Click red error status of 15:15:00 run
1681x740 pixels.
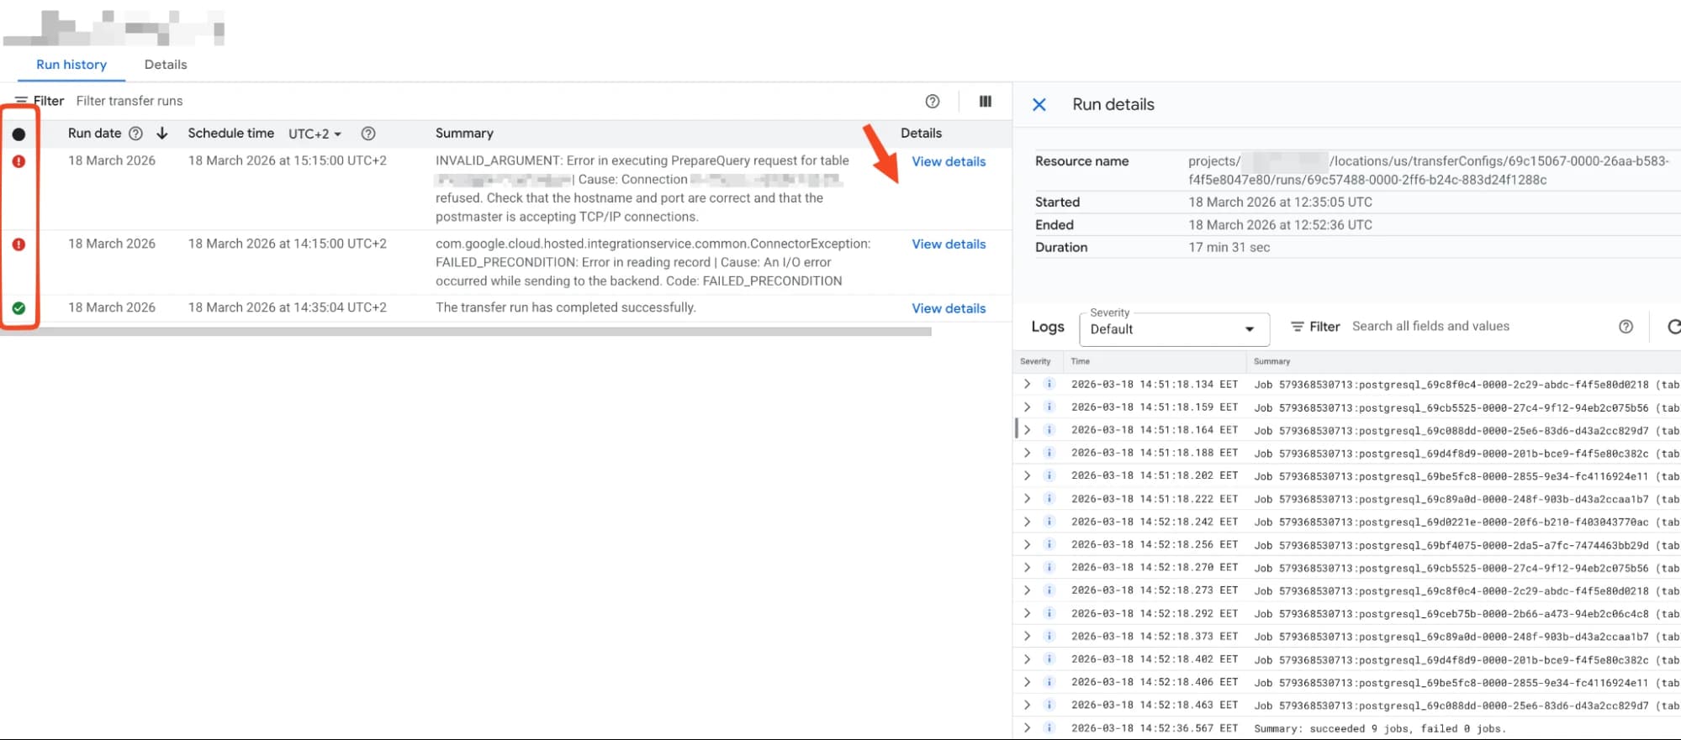point(19,161)
